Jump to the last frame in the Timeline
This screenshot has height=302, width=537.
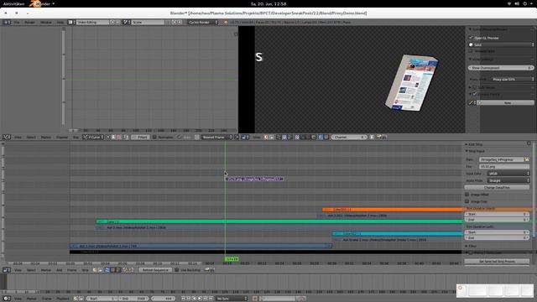tap(211, 299)
